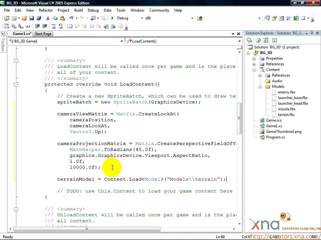The height and width of the screenshot is (240, 321).
Task: Open the Build menu
Action: pyautogui.click(x=78, y=10)
